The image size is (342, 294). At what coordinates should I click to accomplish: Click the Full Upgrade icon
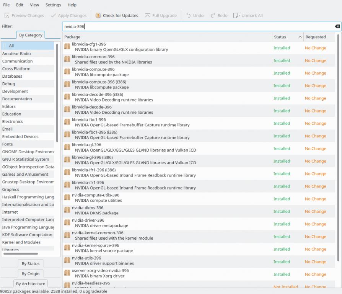pyautogui.click(x=148, y=16)
